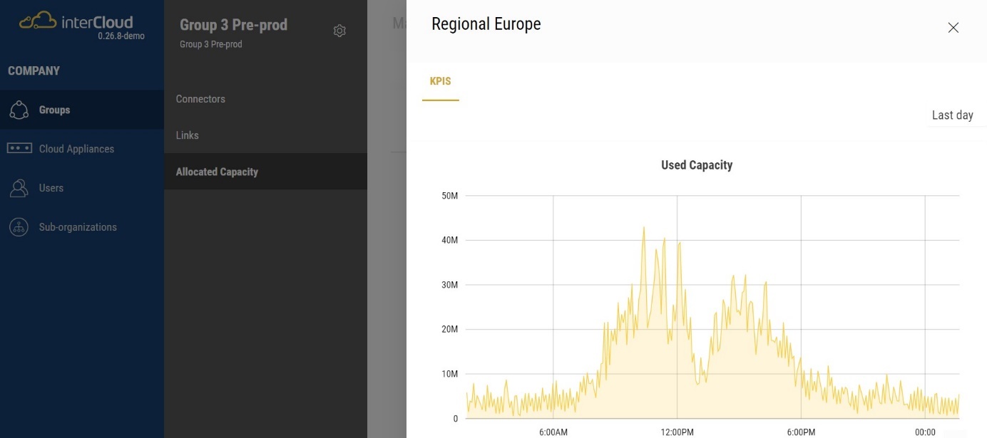Open settings gear for Group 3 Pre-prod

tap(339, 31)
